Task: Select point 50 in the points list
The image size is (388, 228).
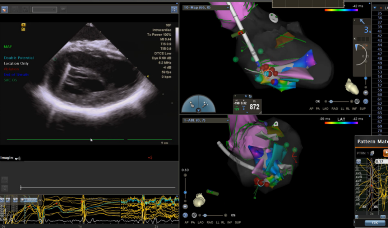Action: tap(380, 67)
